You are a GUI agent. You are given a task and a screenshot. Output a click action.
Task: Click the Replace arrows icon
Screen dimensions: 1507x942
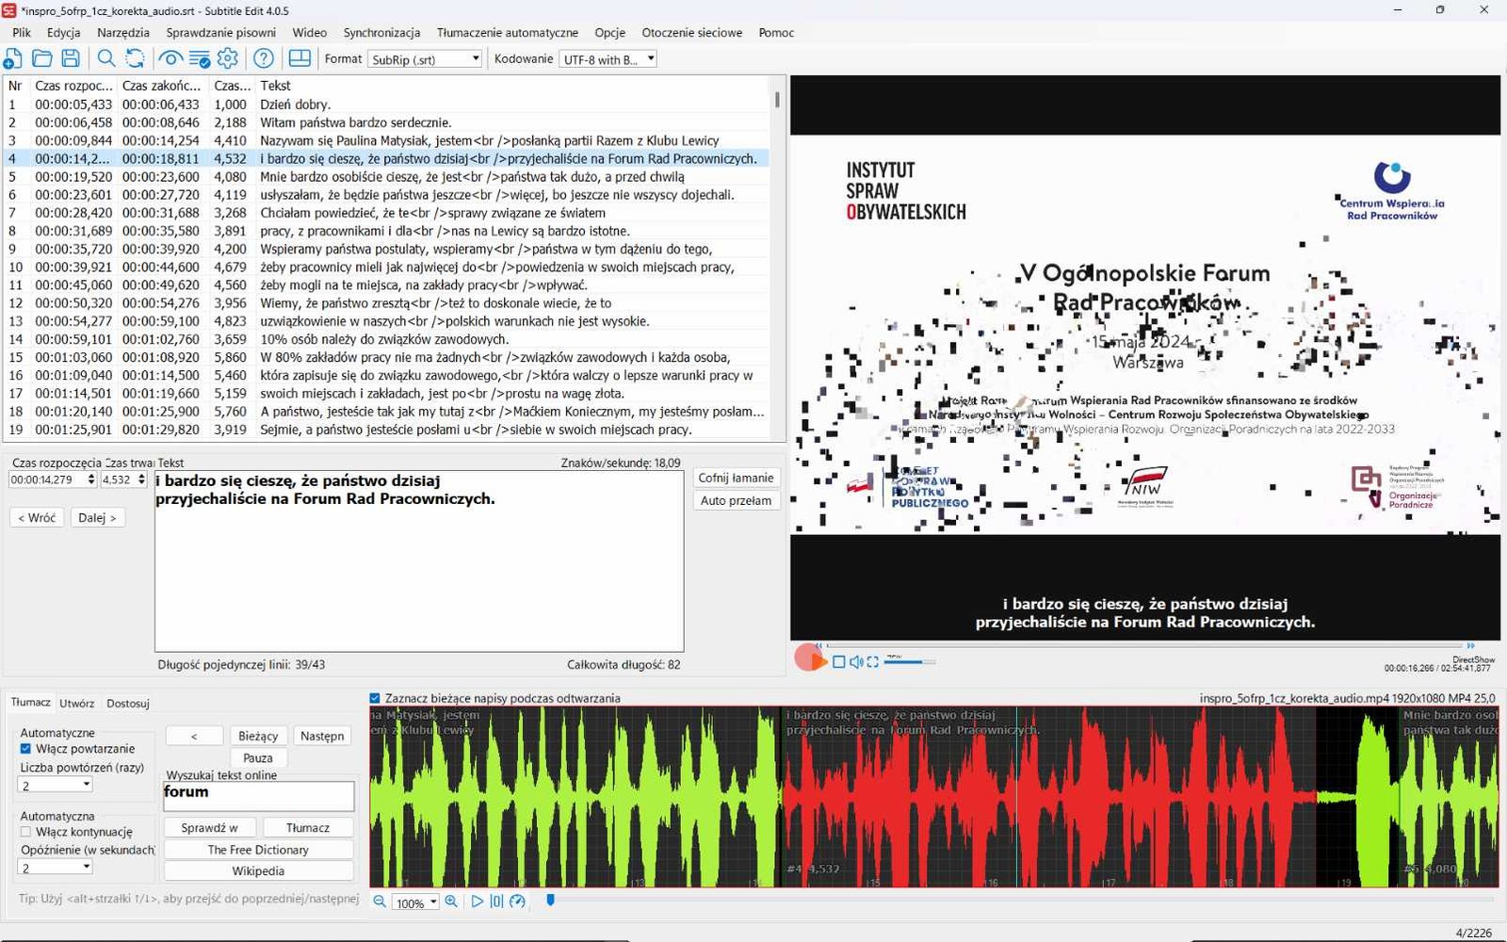135,58
